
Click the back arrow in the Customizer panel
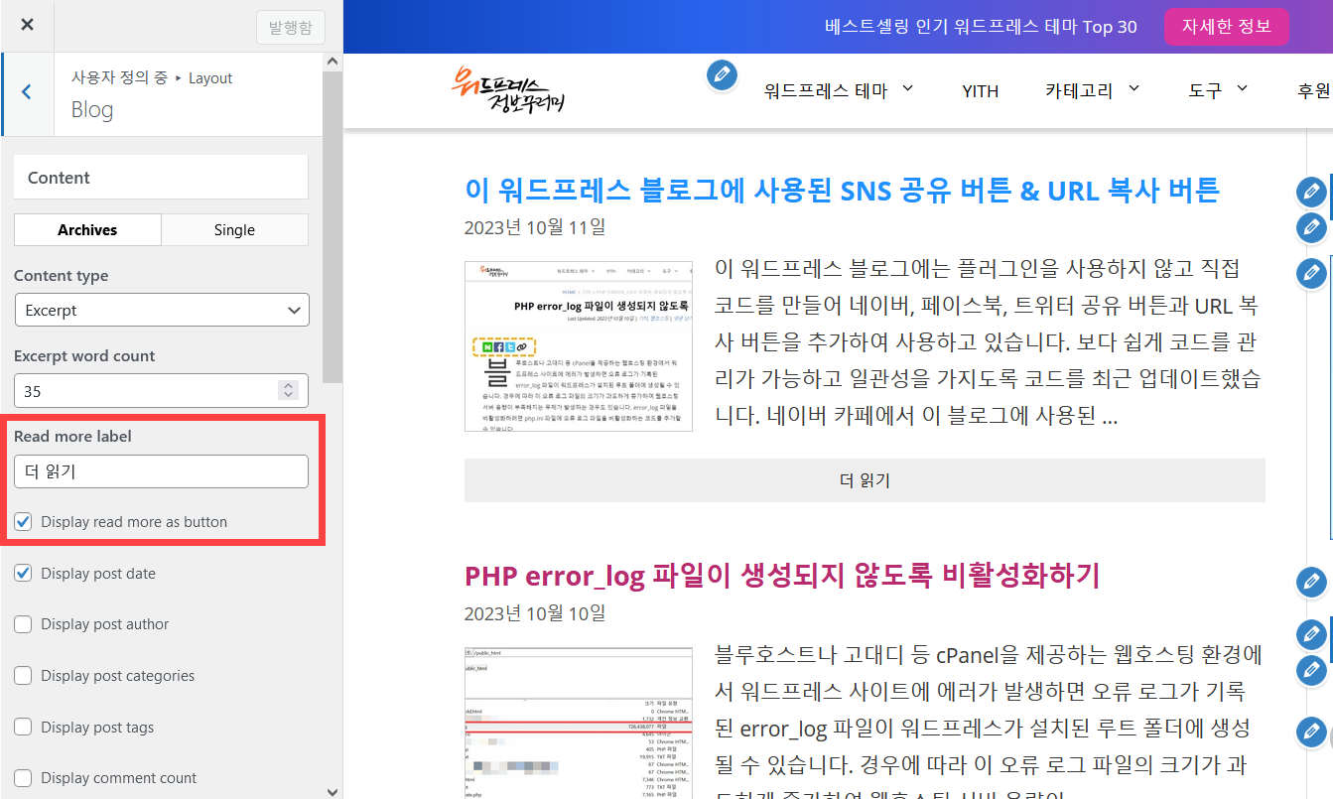pyautogui.click(x=26, y=93)
